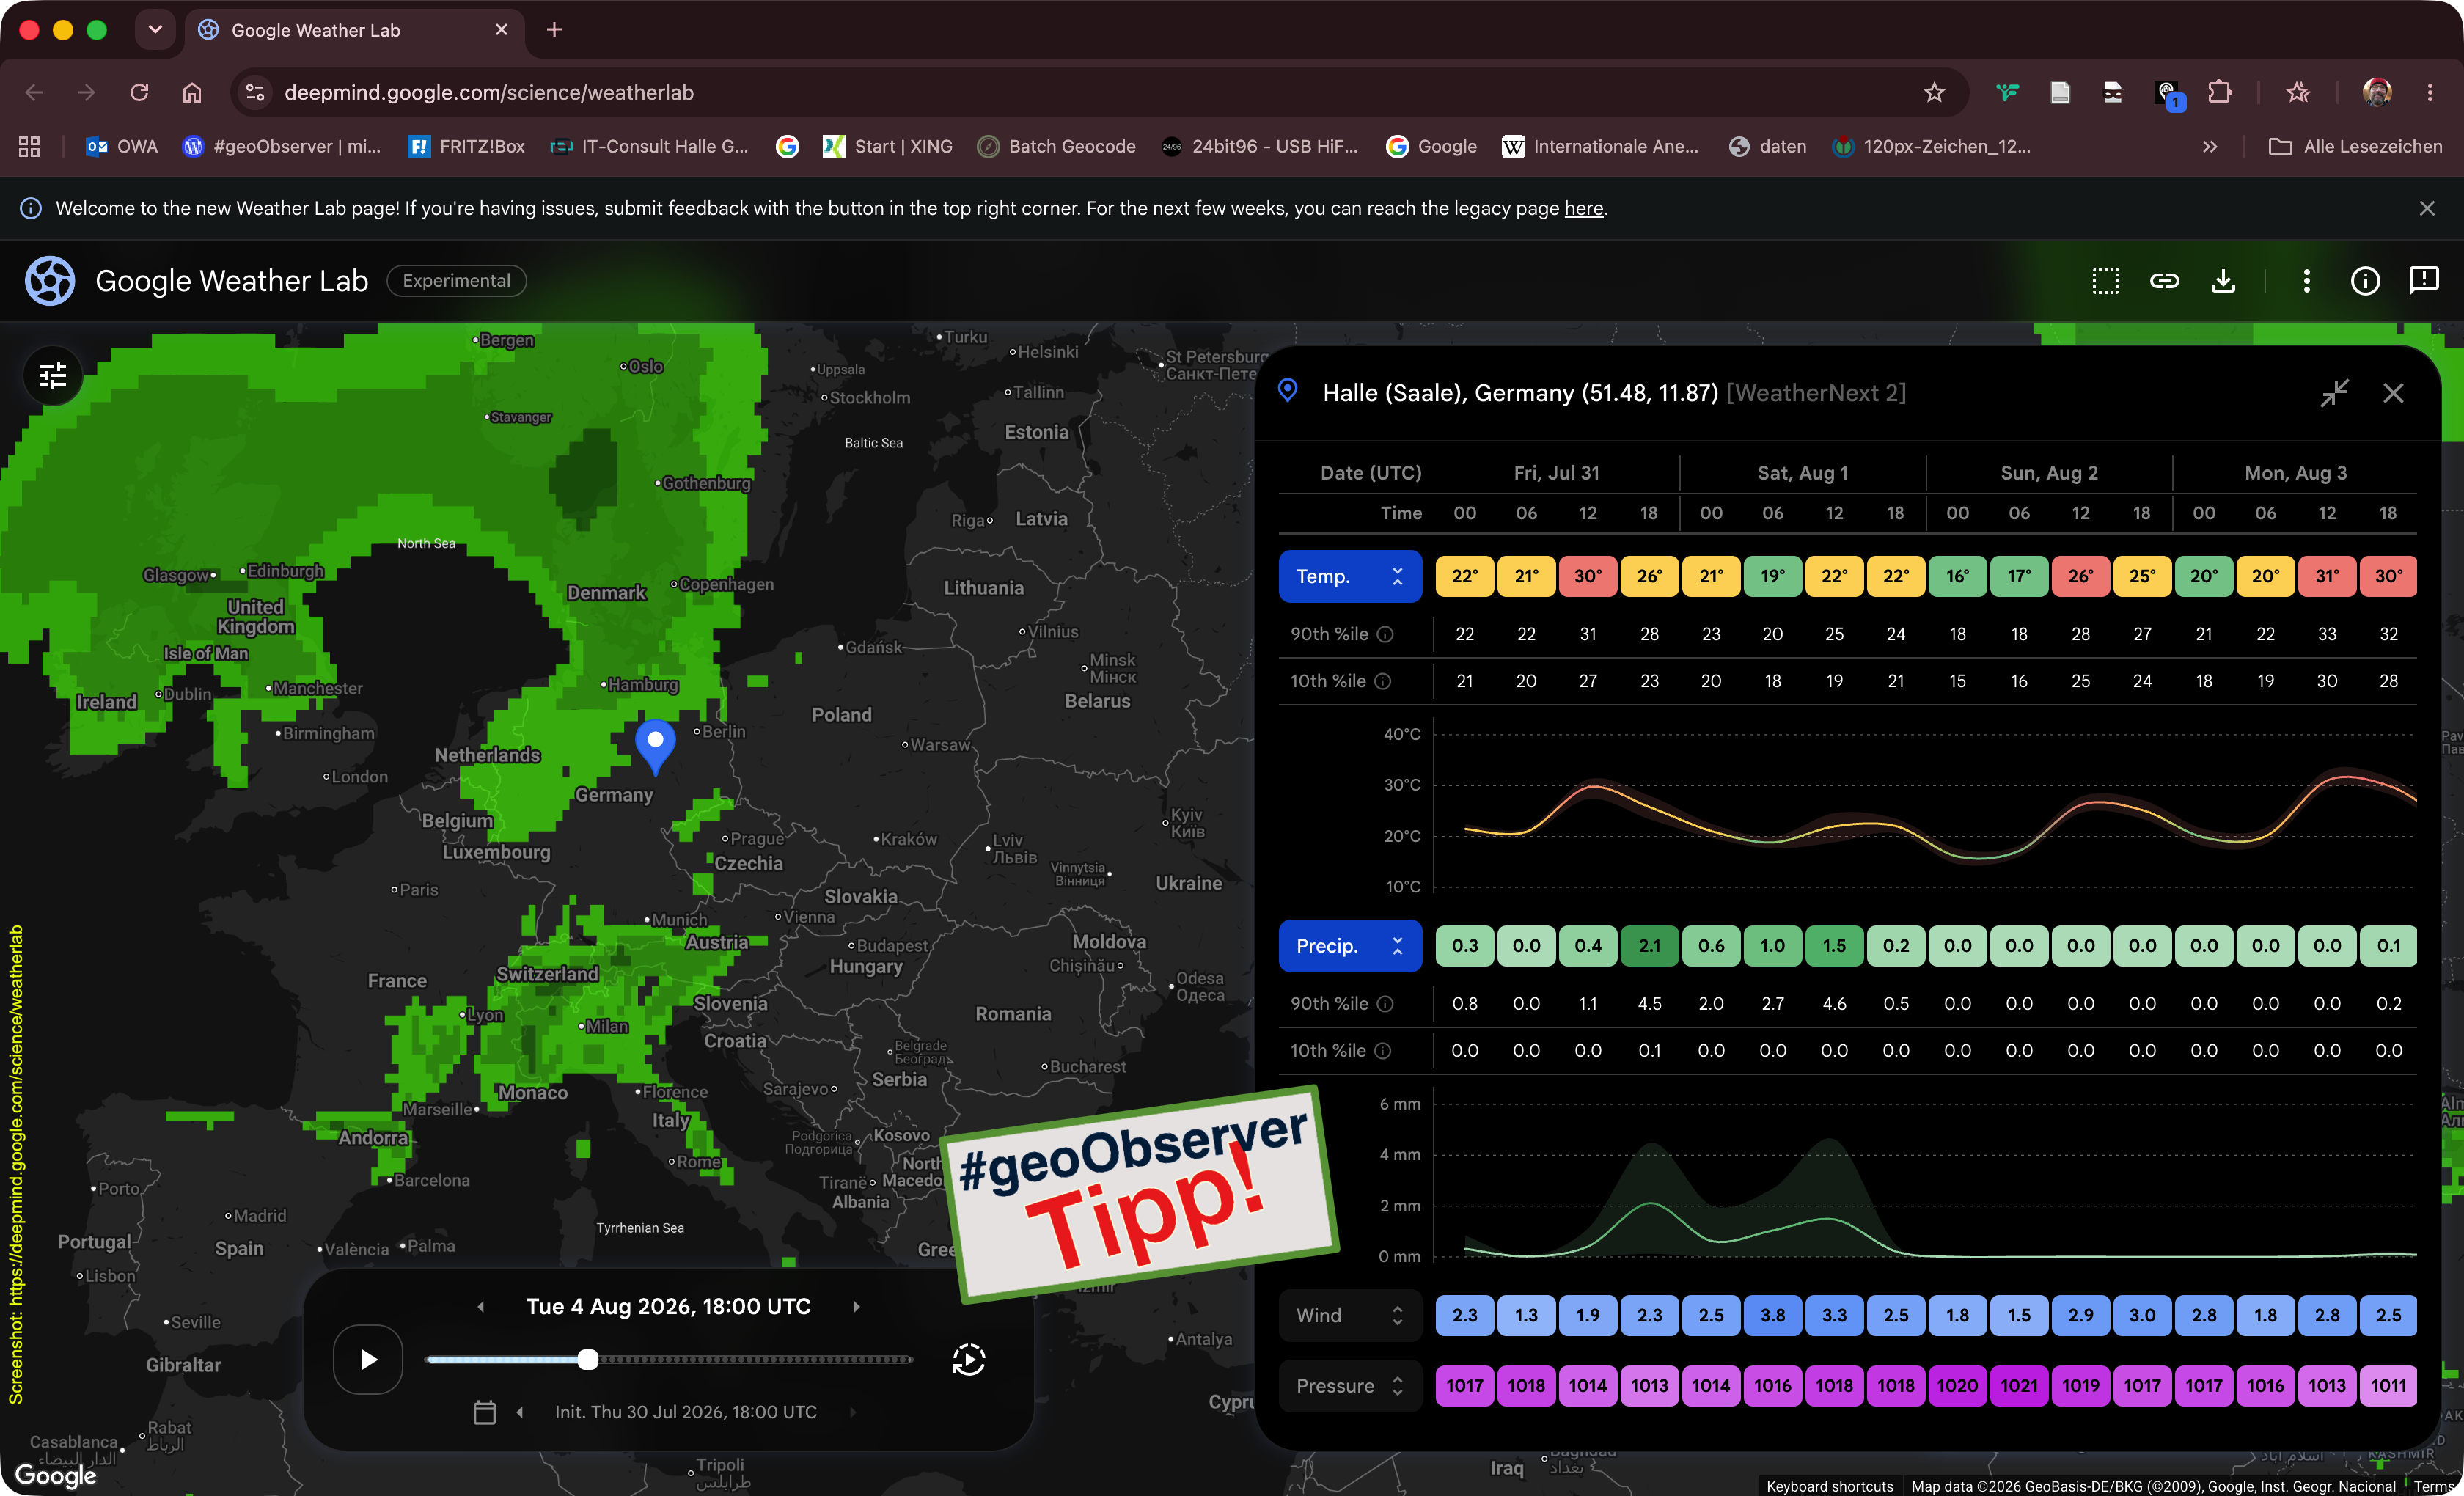The height and width of the screenshot is (1496, 2464).
Task: Open the Chrome three-dot menu
Action: [x=2430, y=93]
